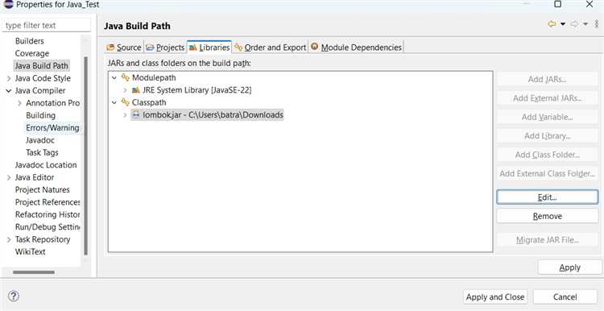Screen dimensions: 604x311
Task: Click the Remove button
Action: (547, 216)
